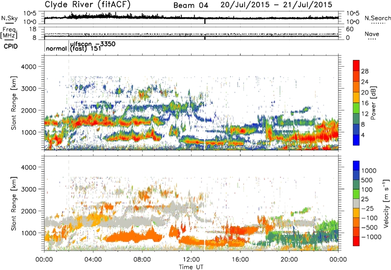Screen dimensions: 391x270
Task: Click the '500' value on Velocity colorbar
Action: [x=367, y=180]
